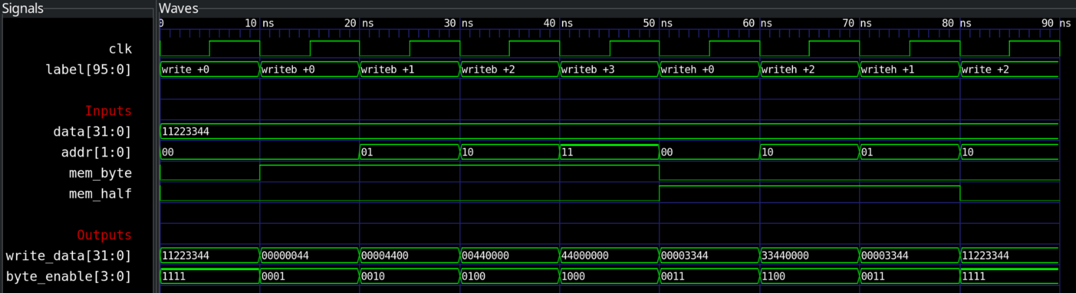Screen dimensions: 1076x293
Task: Click the 'write +2' label segment
Action: [1009, 69]
